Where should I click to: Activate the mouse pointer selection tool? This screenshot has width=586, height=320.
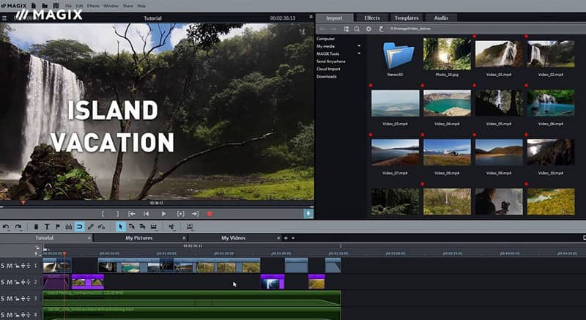(x=121, y=227)
